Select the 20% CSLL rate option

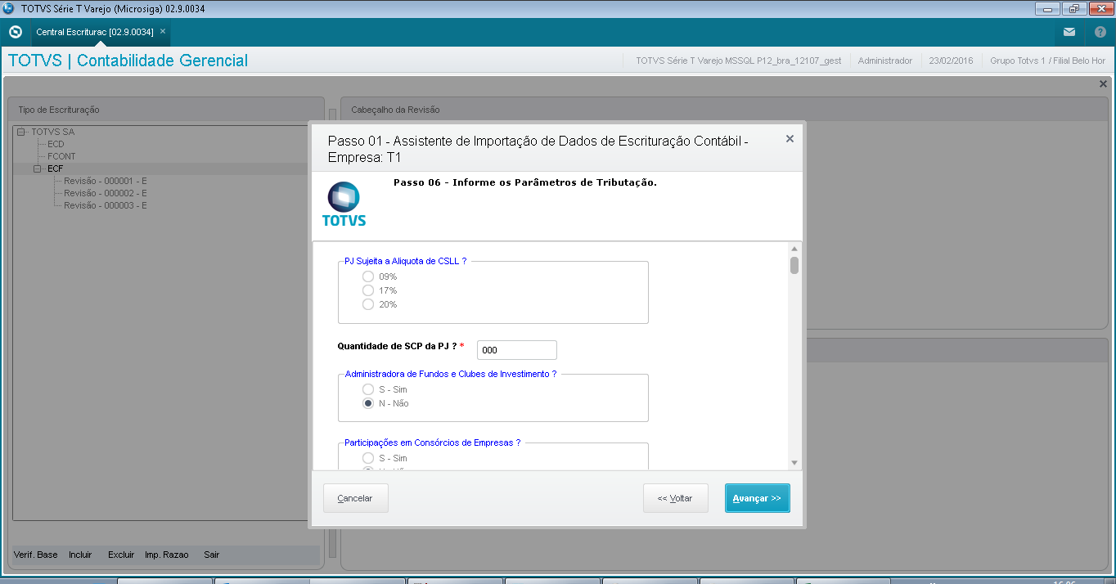coord(368,304)
